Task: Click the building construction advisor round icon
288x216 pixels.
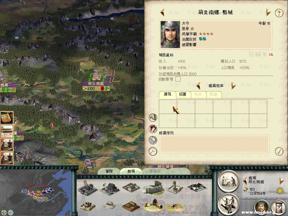Action: (x=153, y=118)
